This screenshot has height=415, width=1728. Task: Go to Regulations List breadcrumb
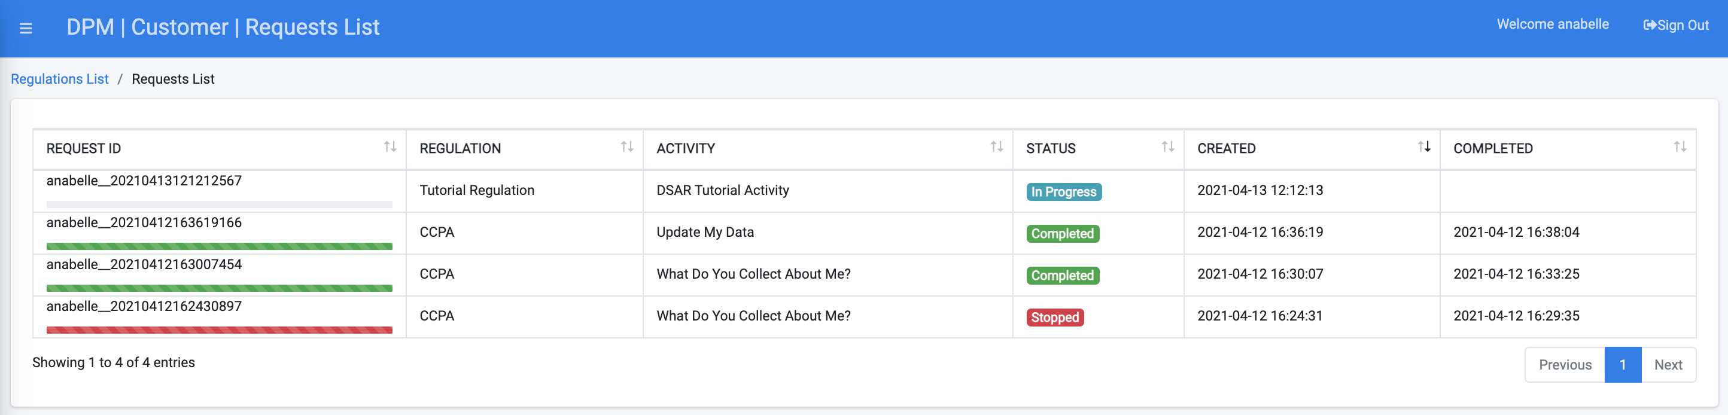(x=60, y=79)
